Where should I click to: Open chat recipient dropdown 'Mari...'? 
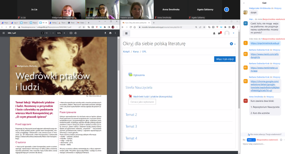[x=251, y=139]
